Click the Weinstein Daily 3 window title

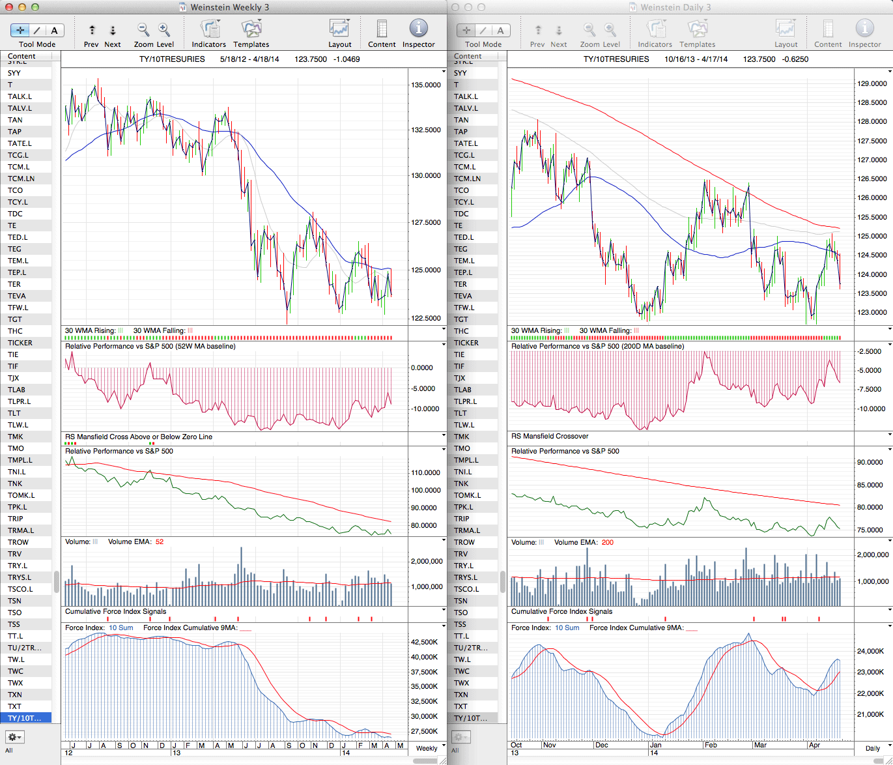pos(675,7)
